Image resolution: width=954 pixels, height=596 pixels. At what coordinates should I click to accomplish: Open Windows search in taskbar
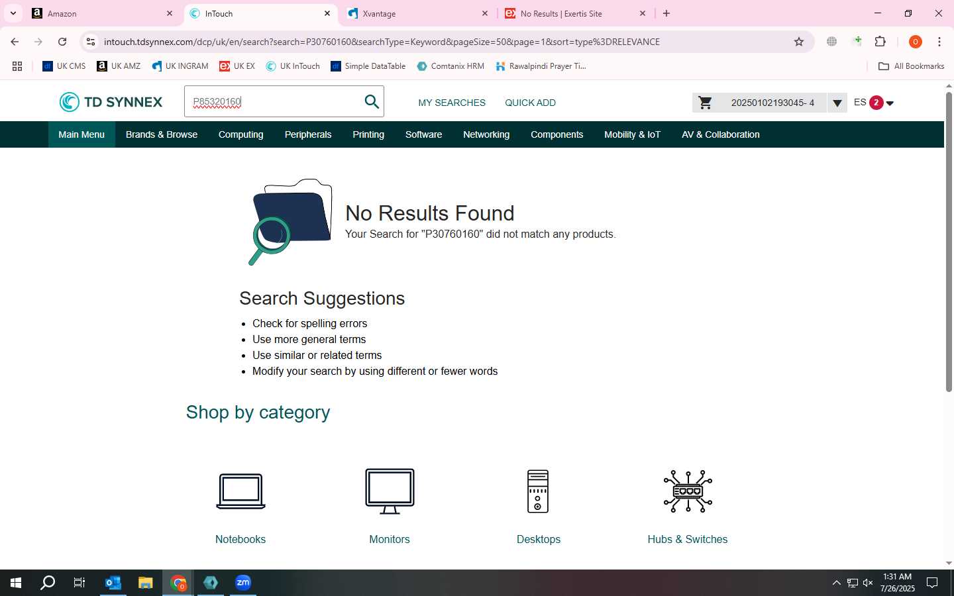pyautogui.click(x=48, y=583)
